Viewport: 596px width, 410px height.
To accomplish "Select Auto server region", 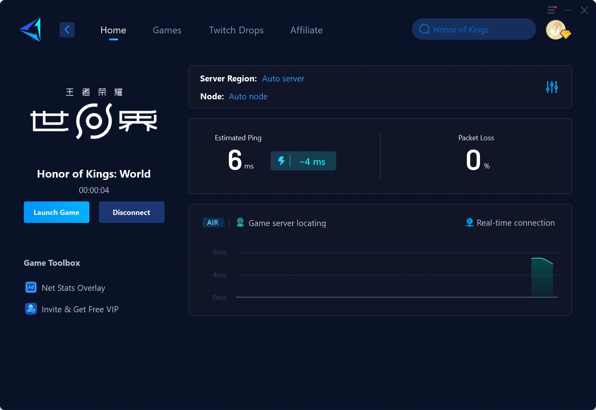I will [283, 79].
